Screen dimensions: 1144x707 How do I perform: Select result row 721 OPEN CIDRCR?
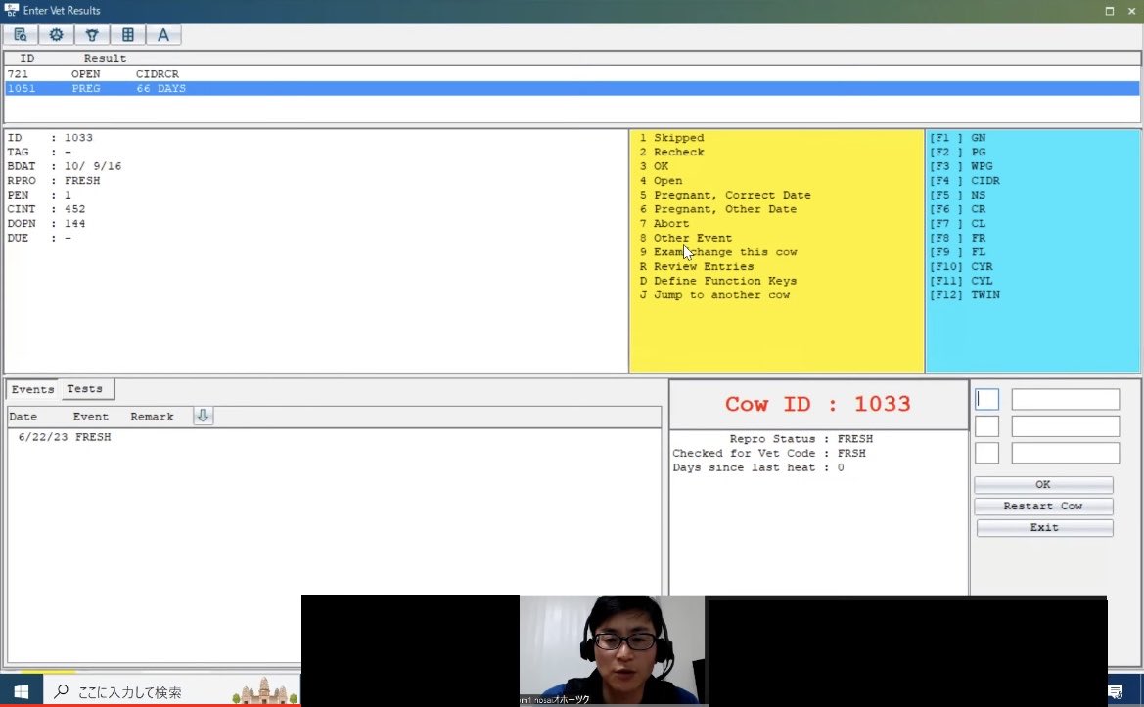[x=572, y=74]
